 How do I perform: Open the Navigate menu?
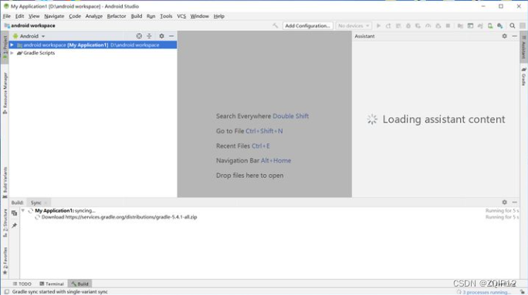54,16
